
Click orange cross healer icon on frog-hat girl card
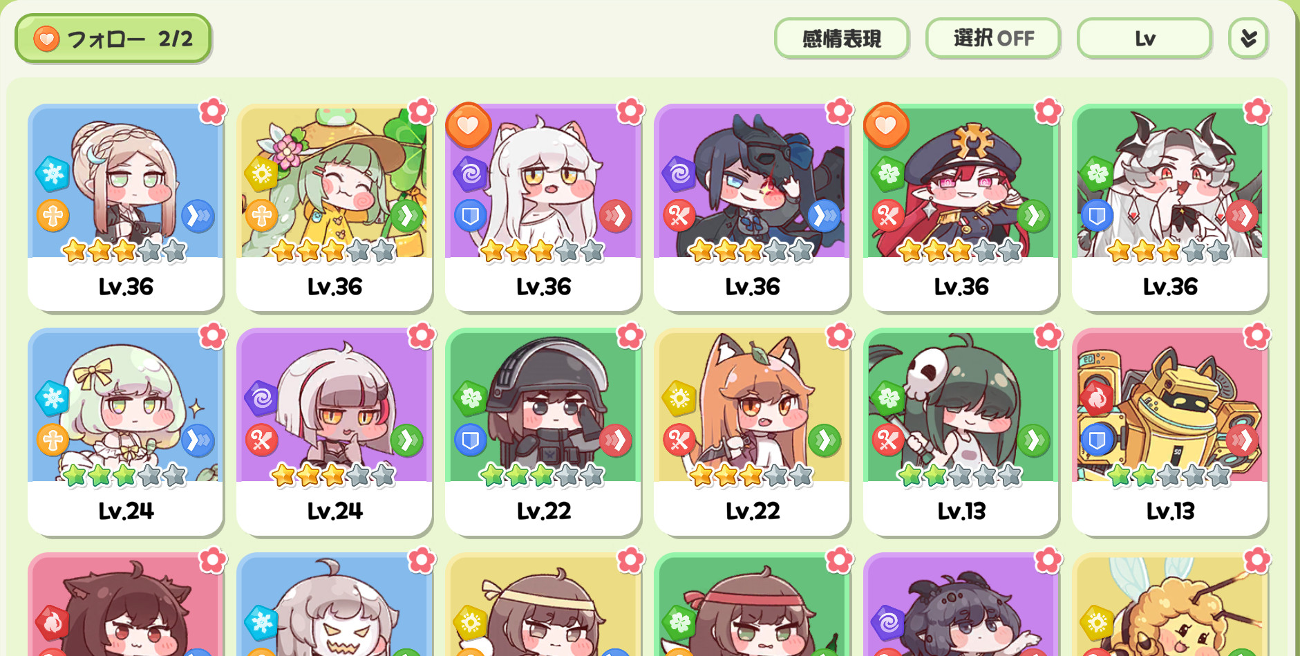pyautogui.click(x=262, y=216)
